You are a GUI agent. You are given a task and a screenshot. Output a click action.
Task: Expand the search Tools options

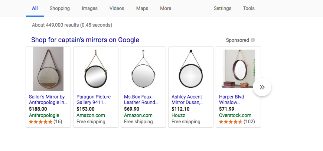point(249,9)
